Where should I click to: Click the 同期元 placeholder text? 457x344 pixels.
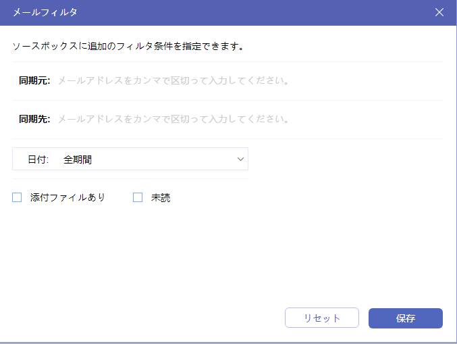tap(173, 80)
